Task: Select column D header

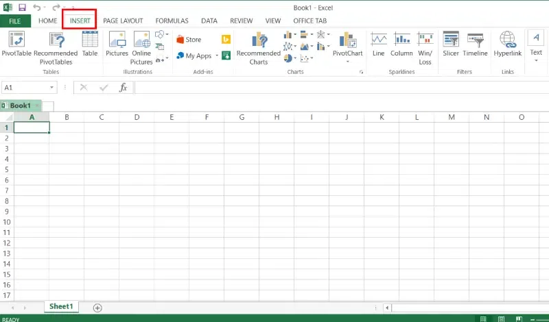Action: point(137,117)
